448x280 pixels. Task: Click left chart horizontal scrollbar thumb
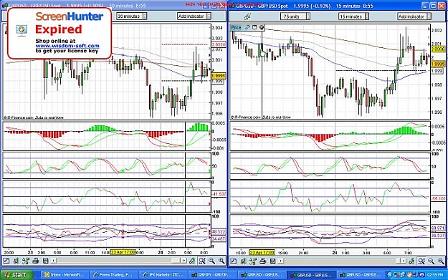176,261
